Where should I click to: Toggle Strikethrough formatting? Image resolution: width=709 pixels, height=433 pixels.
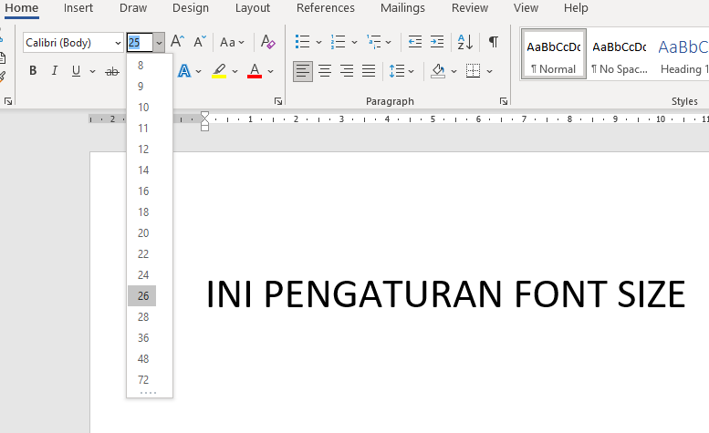[111, 71]
